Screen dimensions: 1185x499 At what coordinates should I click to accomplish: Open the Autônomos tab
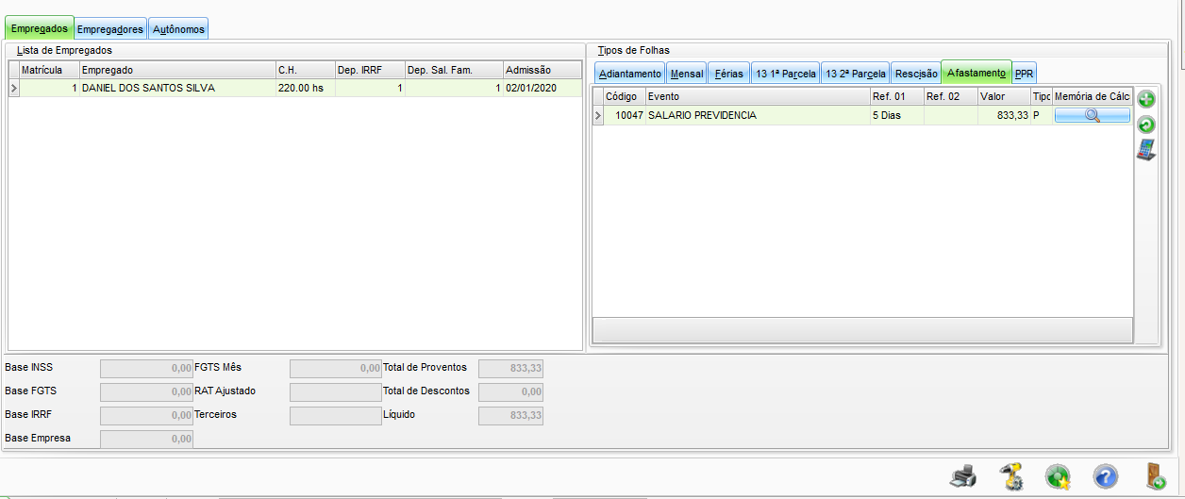(178, 29)
